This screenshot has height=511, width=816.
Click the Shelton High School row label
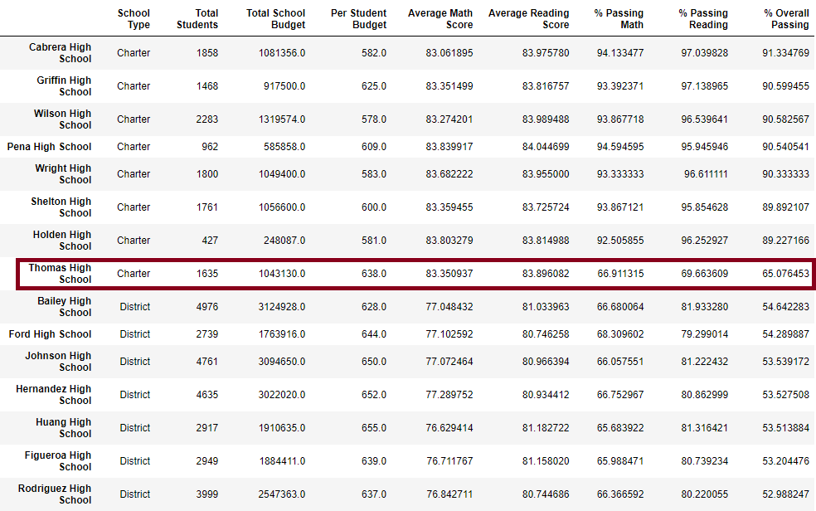(61, 207)
